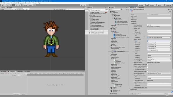Select the Scale tool in toolbar
Image resolution: width=173 pixels, height=97 pixels.
pos(11,5)
